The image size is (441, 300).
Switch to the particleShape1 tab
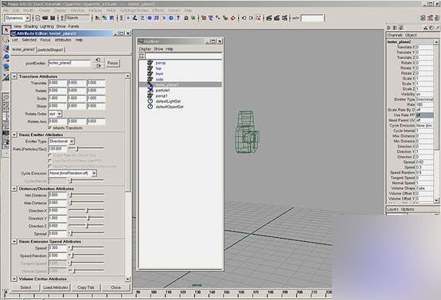pyautogui.click(x=51, y=50)
